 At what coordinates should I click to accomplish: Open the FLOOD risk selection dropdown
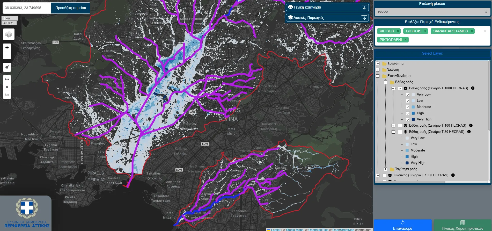pyautogui.click(x=432, y=12)
